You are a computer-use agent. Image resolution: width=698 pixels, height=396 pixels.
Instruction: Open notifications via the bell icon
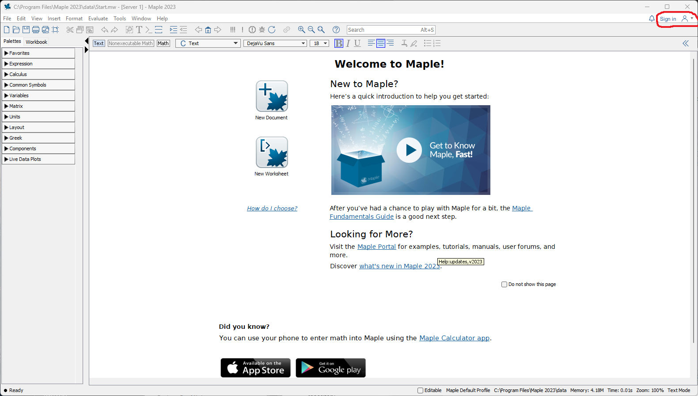tap(652, 19)
